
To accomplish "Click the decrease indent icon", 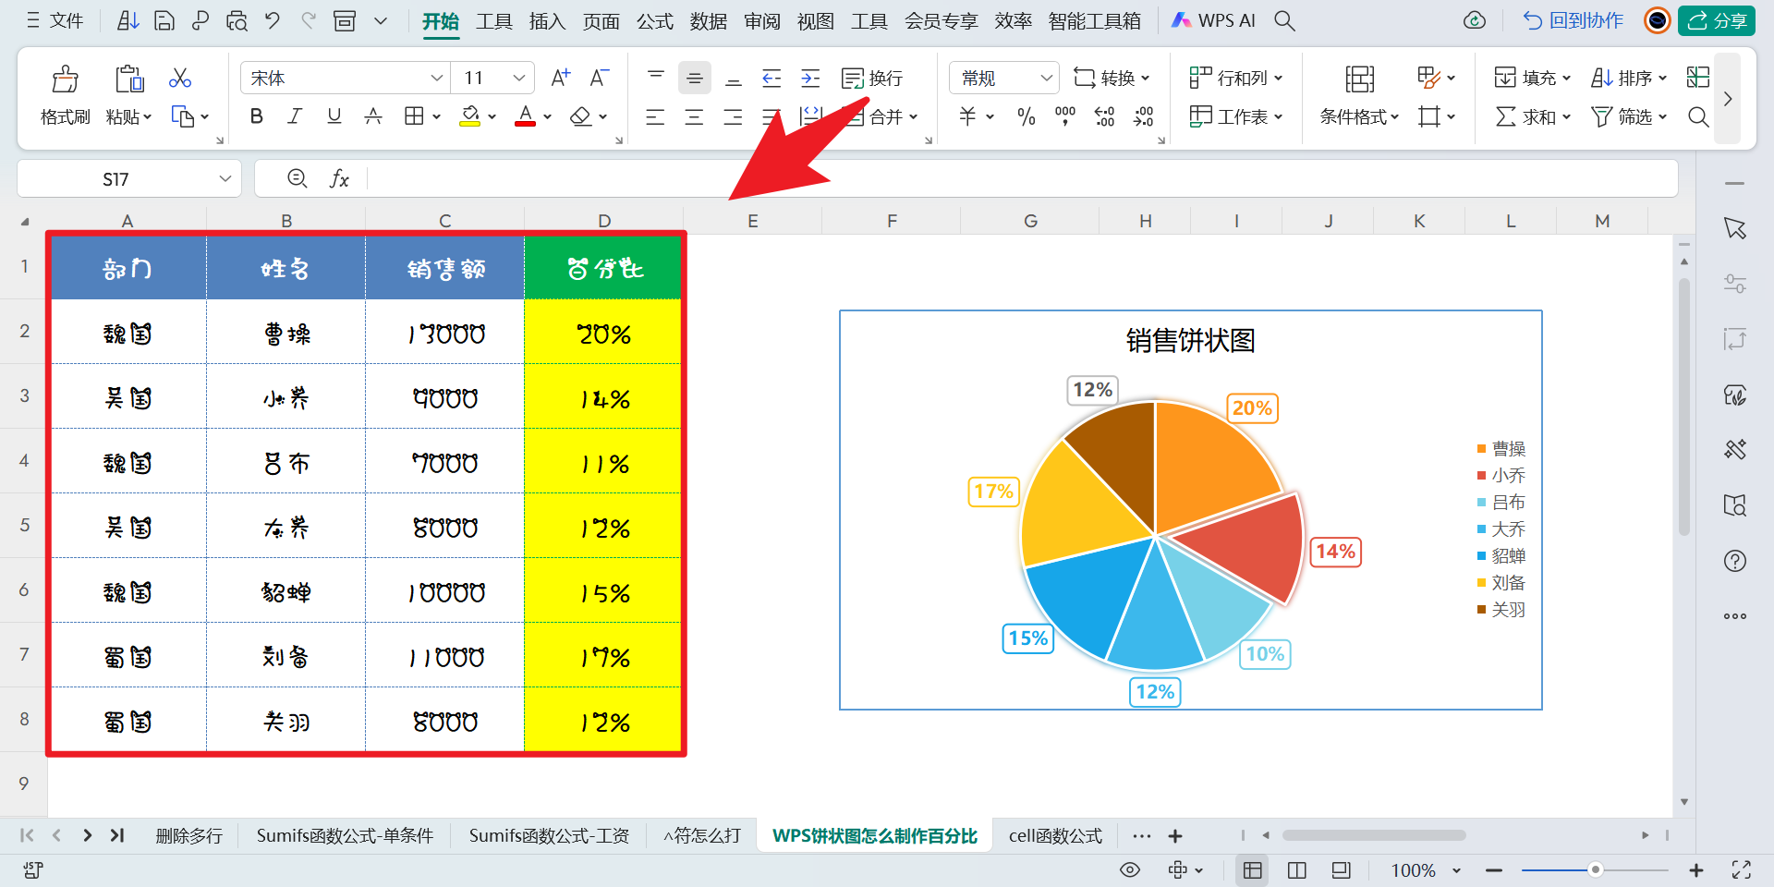I will (x=772, y=79).
